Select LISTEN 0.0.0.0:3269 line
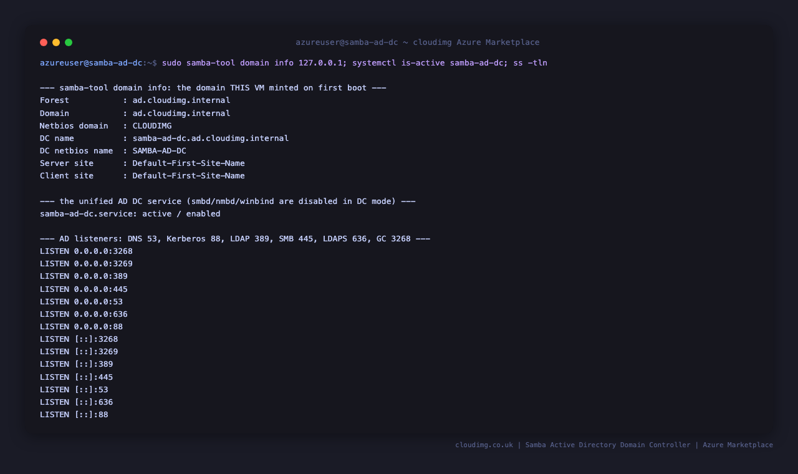Viewport: 798px width, 474px height. coord(86,264)
